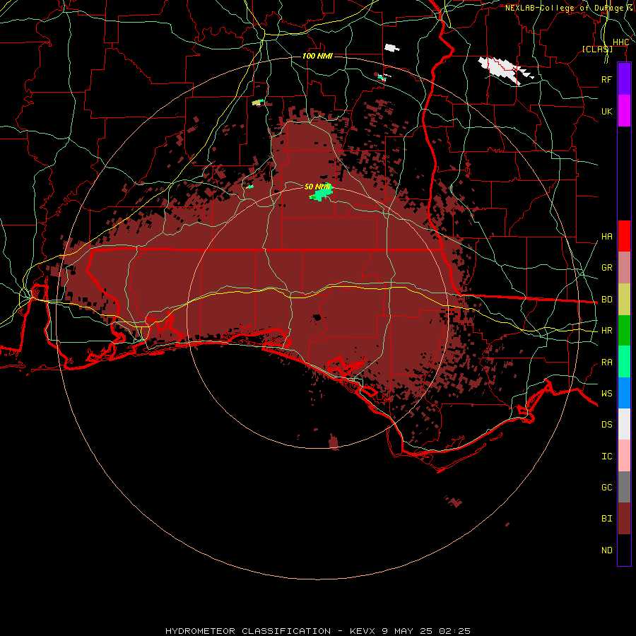Viewport: 636px width, 636px height.
Task: Click the 50 NMI range ring label
Action: tap(317, 187)
